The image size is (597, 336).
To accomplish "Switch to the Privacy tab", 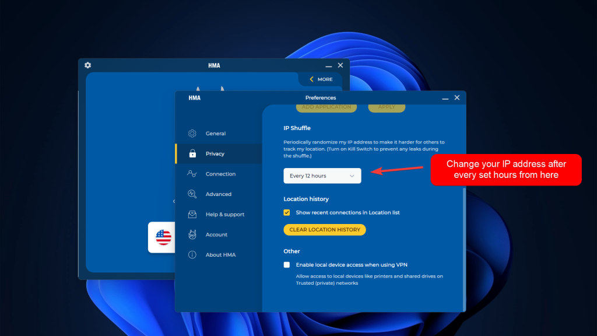I will tap(219, 153).
